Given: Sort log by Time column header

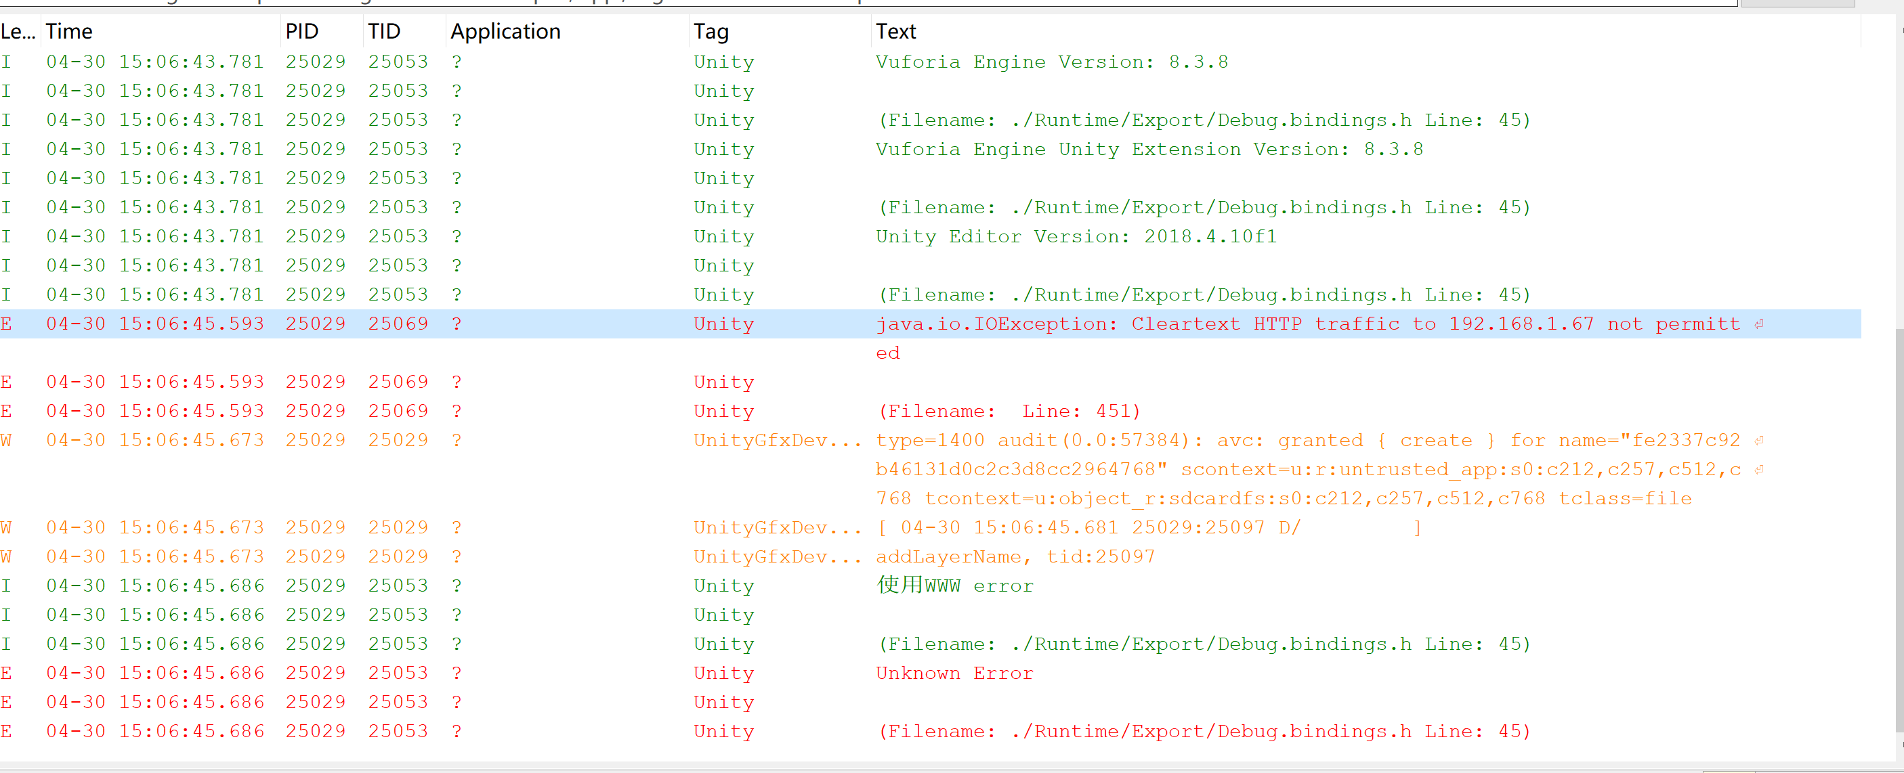Looking at the screenshot, I should pyautogui.click(x=68, y=32).
